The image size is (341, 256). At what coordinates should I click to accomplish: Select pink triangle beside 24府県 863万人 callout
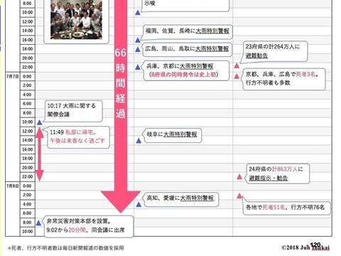click(239, 176)
